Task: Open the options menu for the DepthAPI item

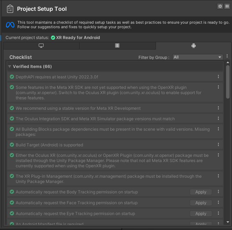Action: [218, 77]
